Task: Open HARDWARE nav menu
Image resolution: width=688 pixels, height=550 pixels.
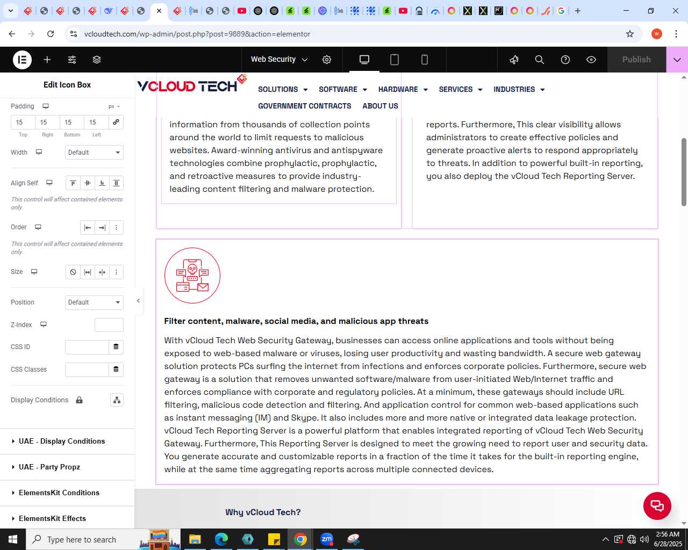Action: (403, 90)
